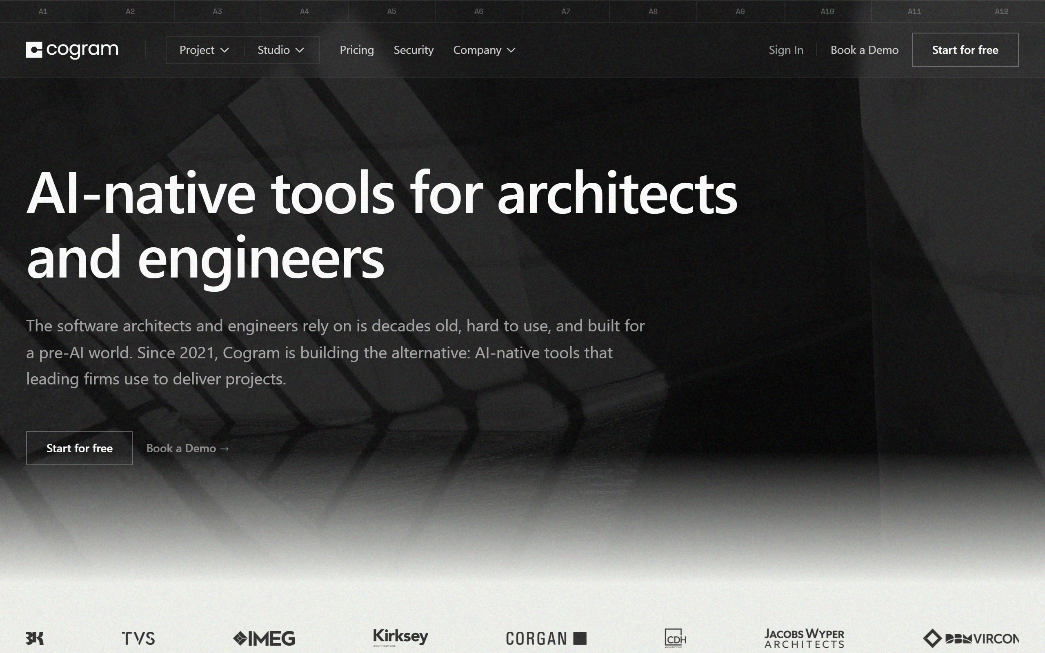Click the TVS logo
The width and height of the screenshot is (1045, 653).
138,638
